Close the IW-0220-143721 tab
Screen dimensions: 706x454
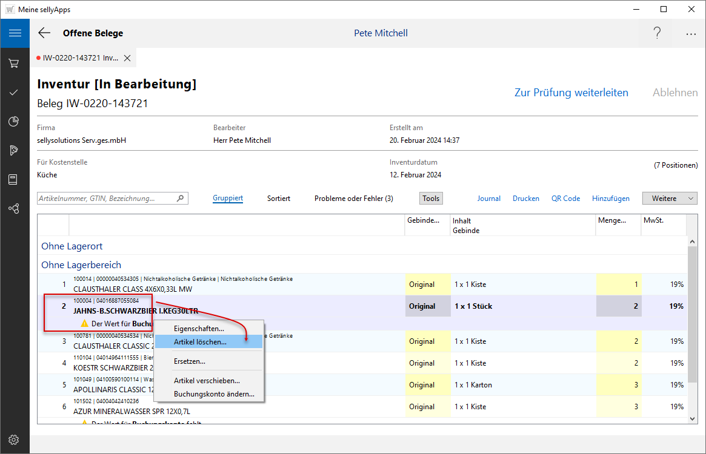[x=127, y=58]
